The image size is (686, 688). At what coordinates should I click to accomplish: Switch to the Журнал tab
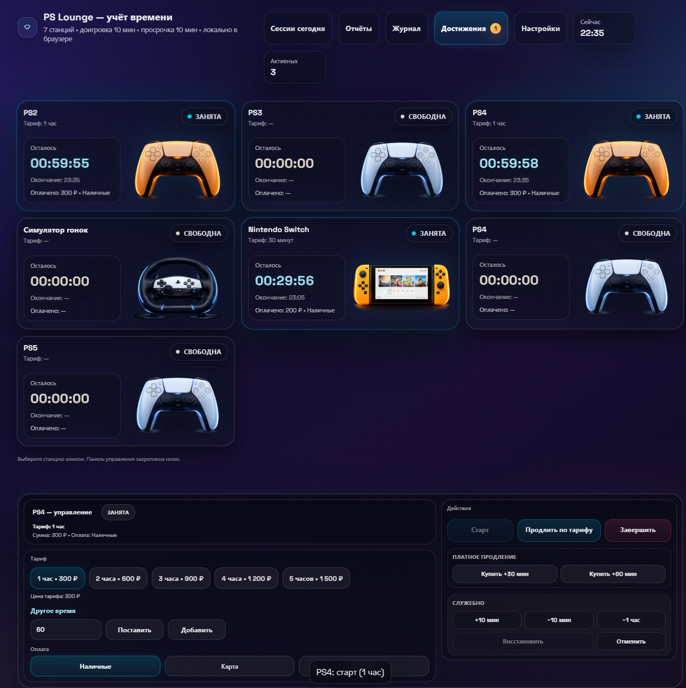pyautogui.click(x=407, y=28)
